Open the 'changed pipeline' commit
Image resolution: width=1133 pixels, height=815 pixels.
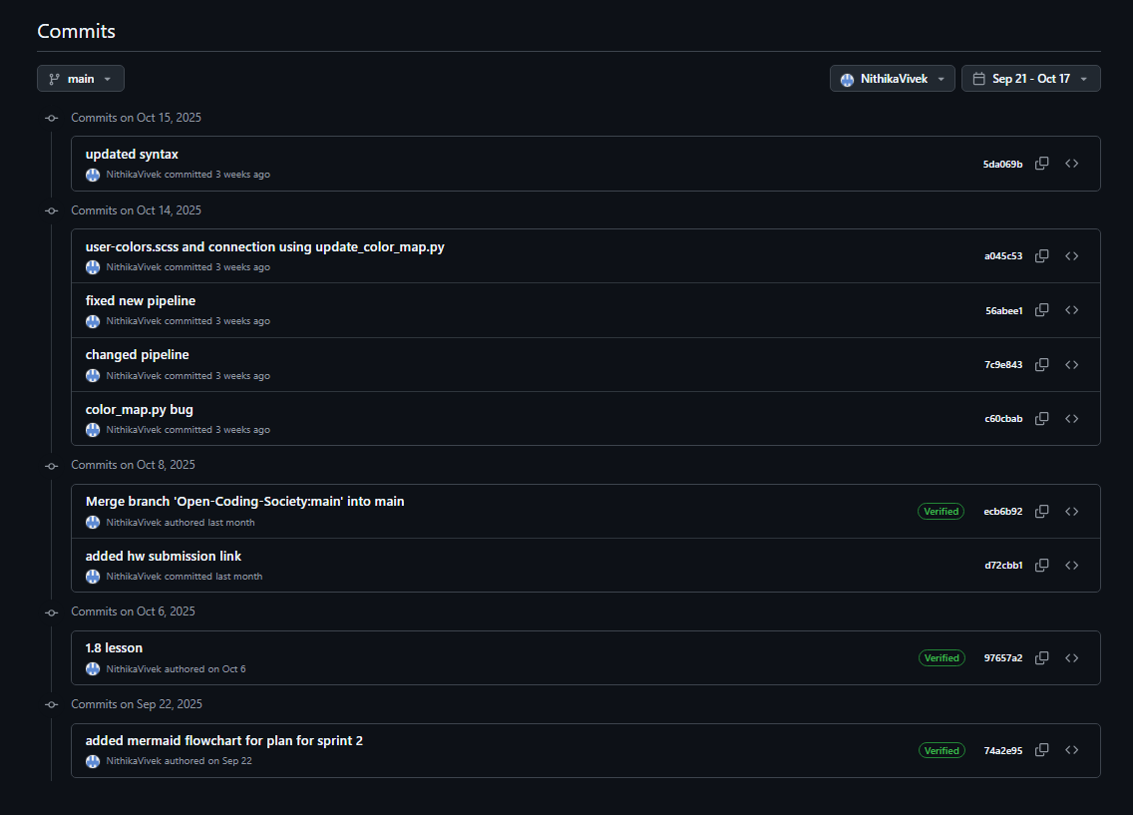point(138,355)
